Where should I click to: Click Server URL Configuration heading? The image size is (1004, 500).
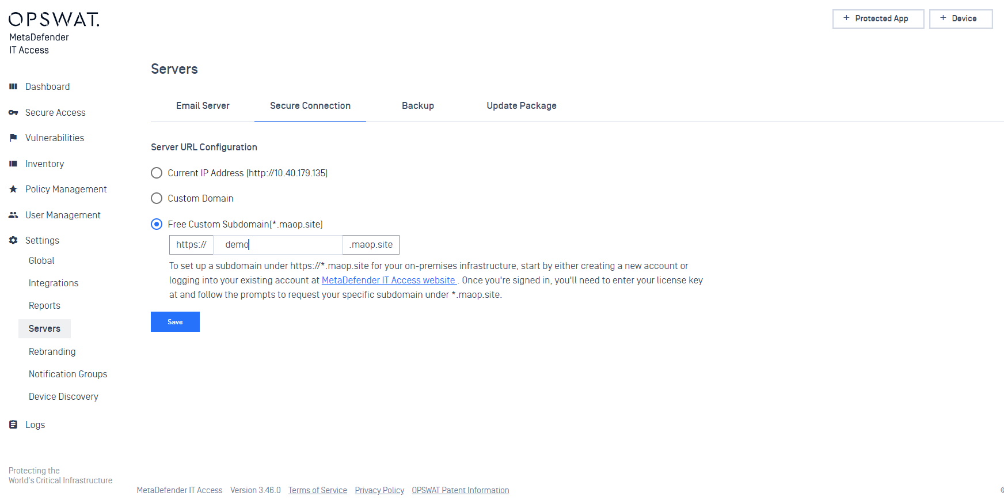pos(204,147)
